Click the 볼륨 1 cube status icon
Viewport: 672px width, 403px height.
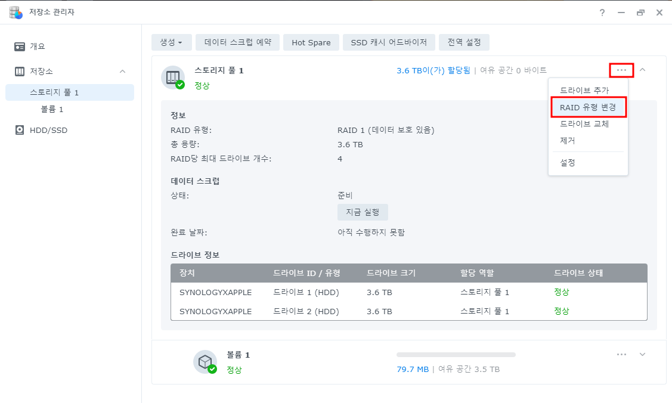(205, 362)
